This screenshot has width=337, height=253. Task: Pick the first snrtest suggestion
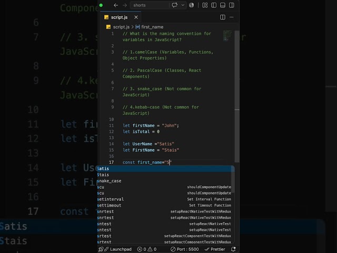pos(165,211)
